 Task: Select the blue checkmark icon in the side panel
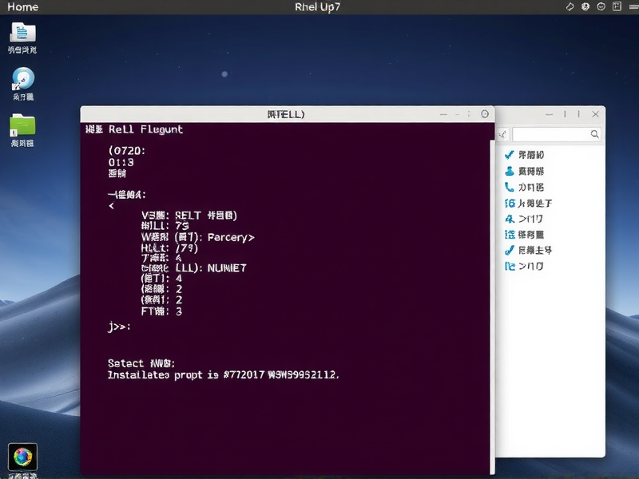[509, 156]
